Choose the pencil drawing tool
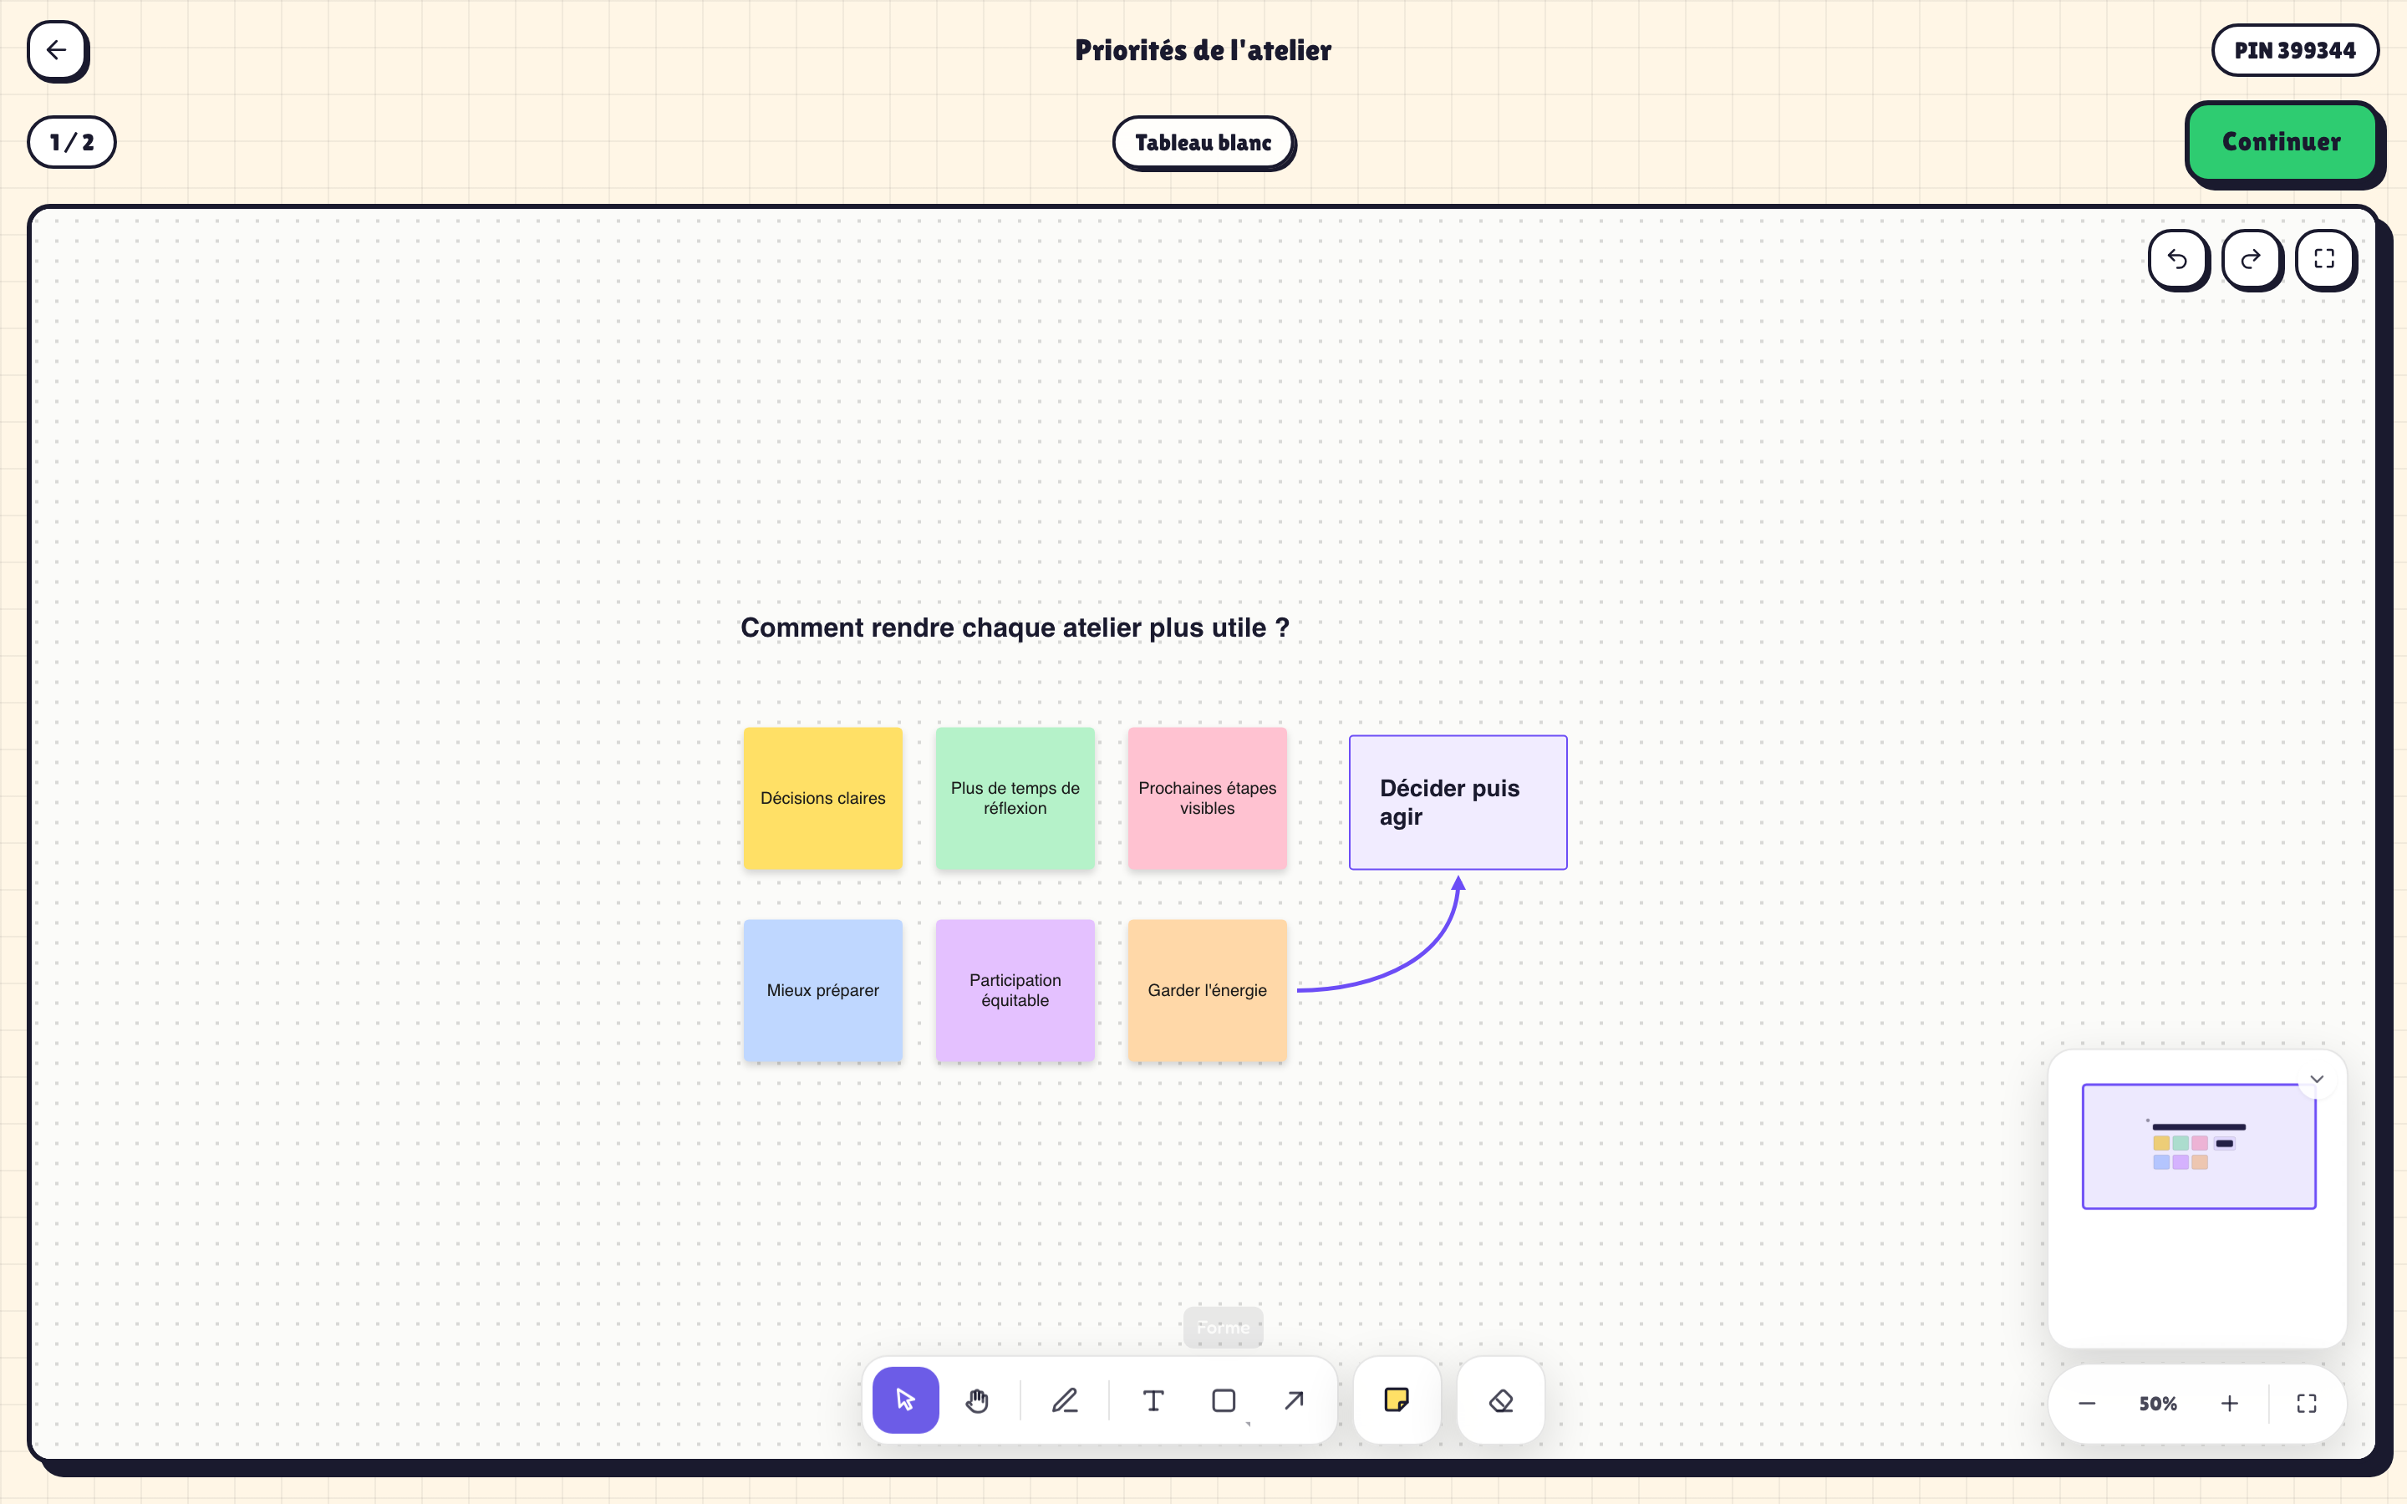Image resolution: width=2407 pixels, height=1504 pixels. 1066,1400
